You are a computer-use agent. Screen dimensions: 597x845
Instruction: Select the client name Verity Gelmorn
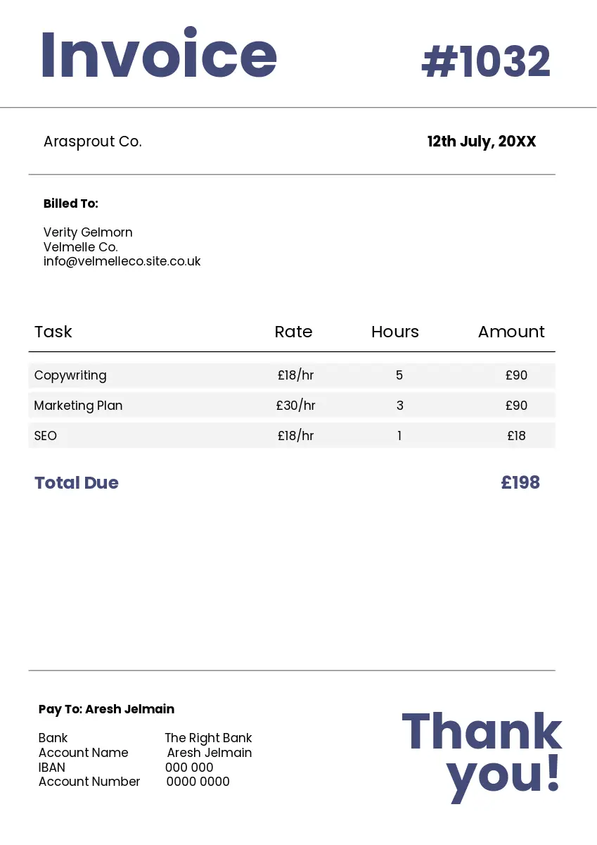point(88,232)
